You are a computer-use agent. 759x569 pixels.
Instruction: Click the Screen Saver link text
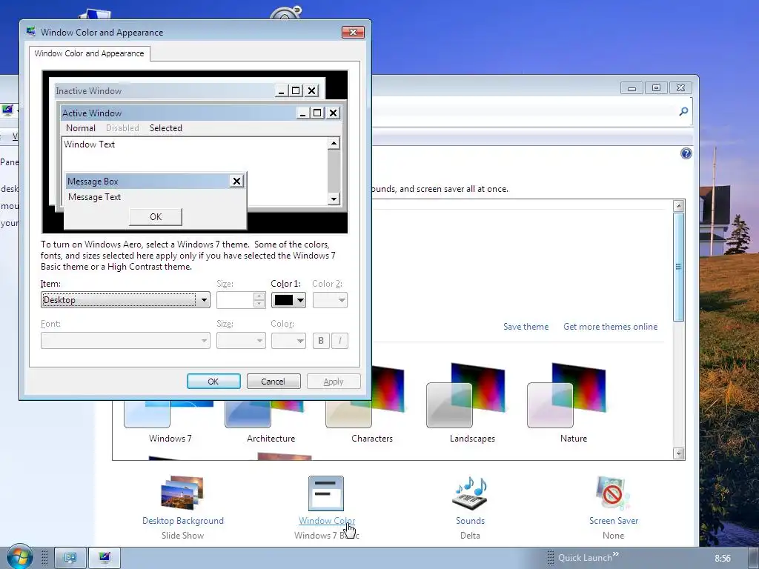coord(613,521)
